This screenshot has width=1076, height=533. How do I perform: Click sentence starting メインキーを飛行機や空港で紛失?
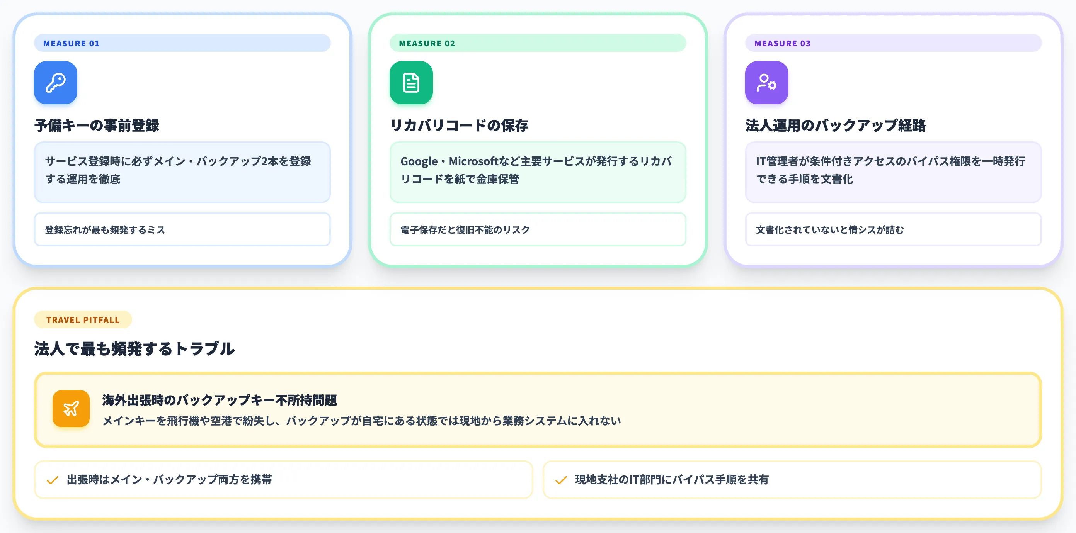click(362, 420)
